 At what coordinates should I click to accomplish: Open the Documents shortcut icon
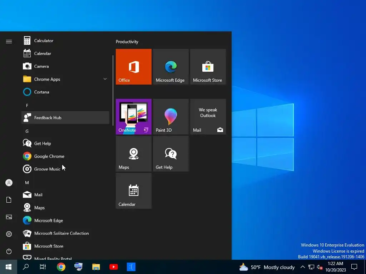point(9,200)
